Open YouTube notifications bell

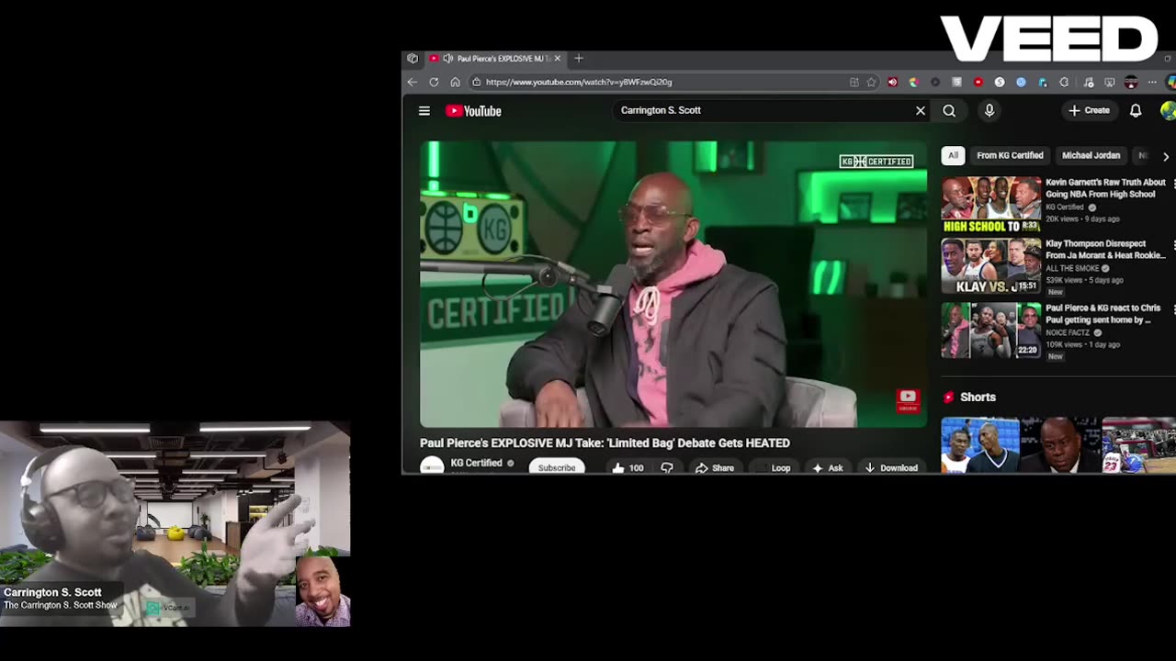(1136, 110)
